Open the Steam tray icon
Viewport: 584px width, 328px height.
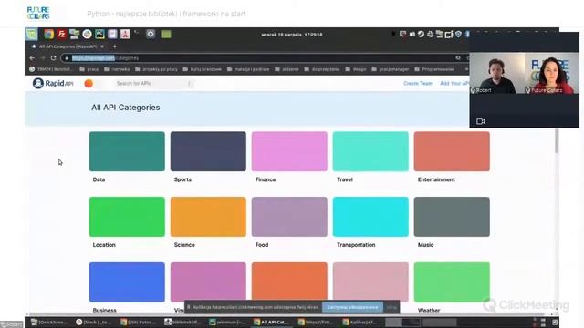[x=421, y=35]
